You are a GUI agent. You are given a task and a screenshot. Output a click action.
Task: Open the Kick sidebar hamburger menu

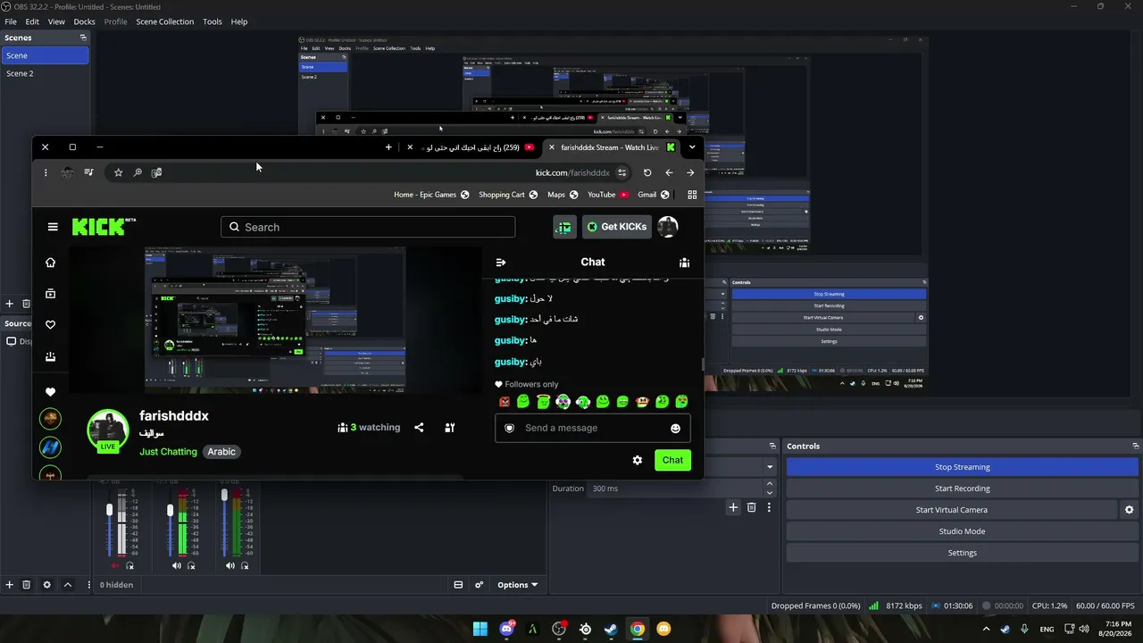[x=53, y=227]
